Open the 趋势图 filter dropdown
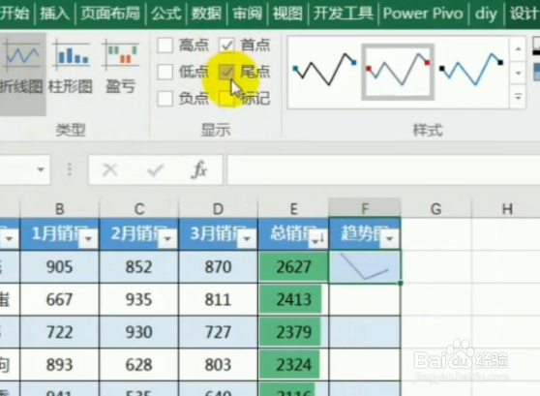 (x=390, y=238)
